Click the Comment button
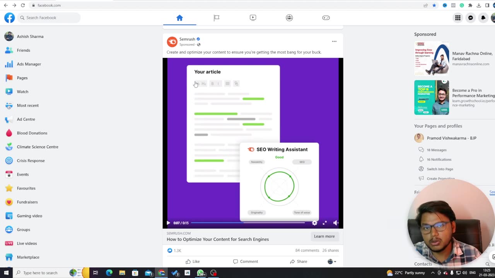The image size is (495, 278). pyautogui.click(x=246, y=261)
